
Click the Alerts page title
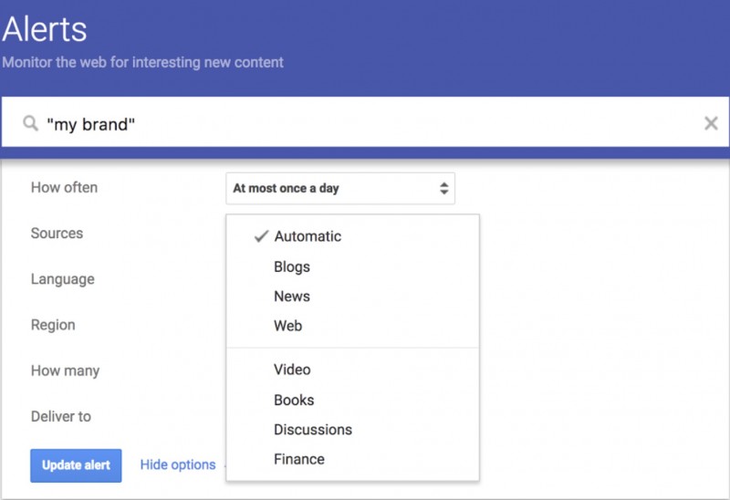tap(45, 30)
